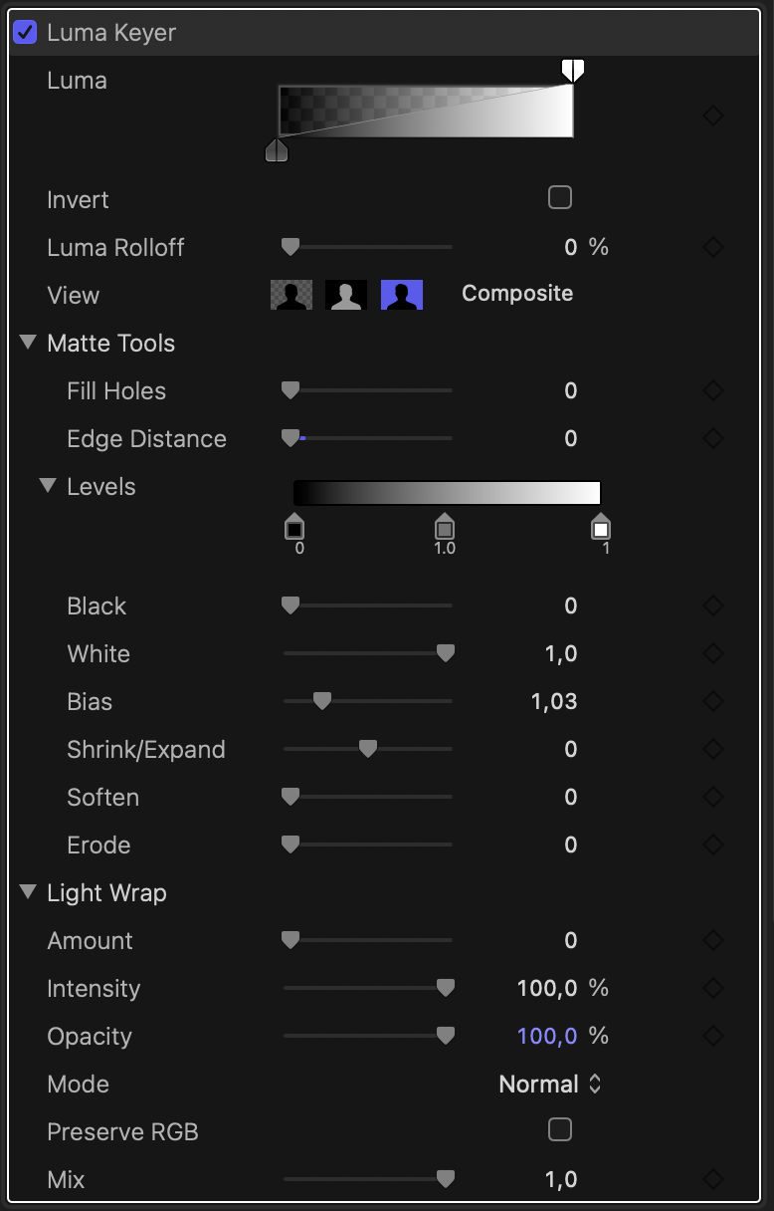Collapse the Matte Tools section
774x1211 pixels.
click(28, 343)
